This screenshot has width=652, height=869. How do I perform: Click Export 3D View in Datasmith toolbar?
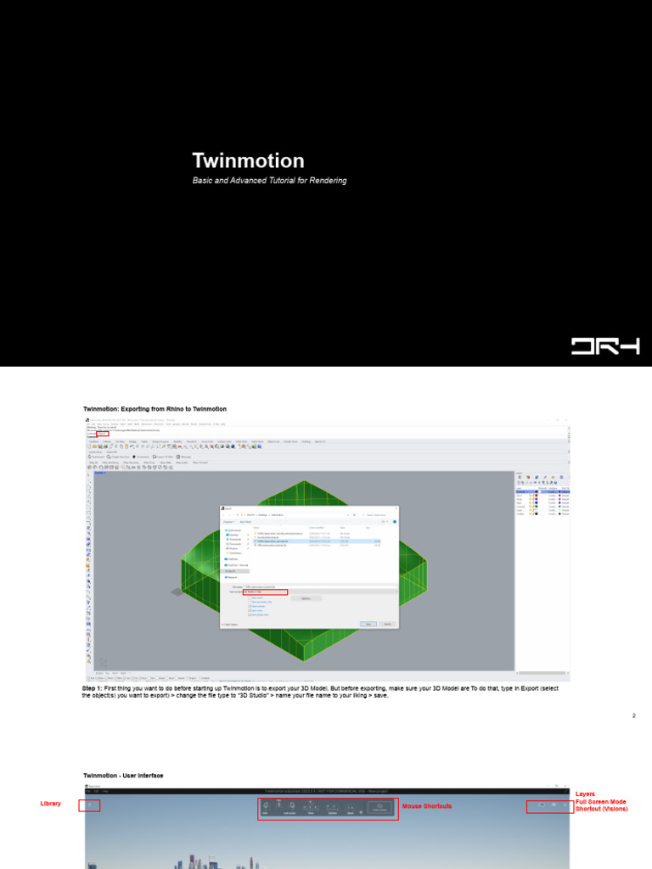163,457
